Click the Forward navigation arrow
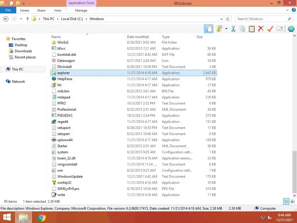The height and width of the screenshot is (223, 297). point(14,19)
